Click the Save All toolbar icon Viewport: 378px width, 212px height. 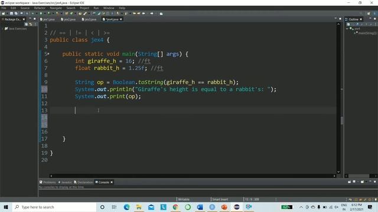[x=16, y=14]
